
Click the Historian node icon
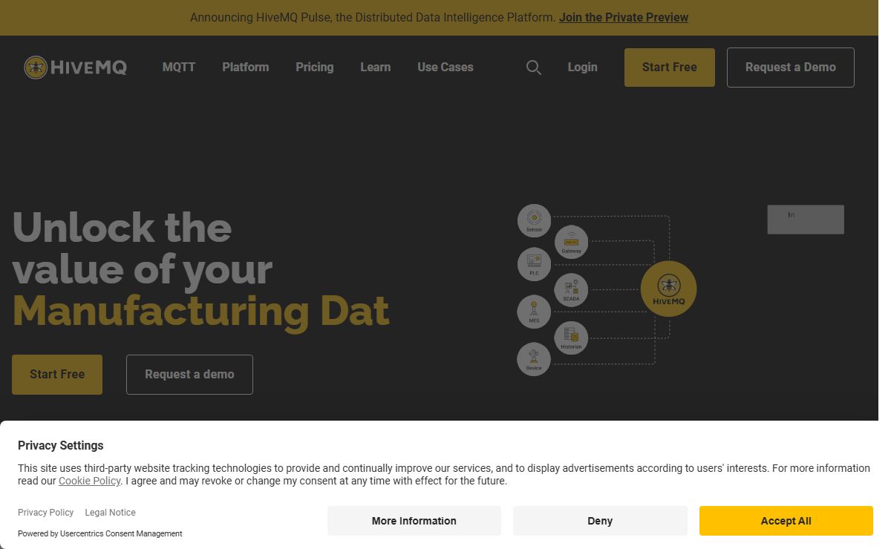pyautogui.click(x=571, y=338)
